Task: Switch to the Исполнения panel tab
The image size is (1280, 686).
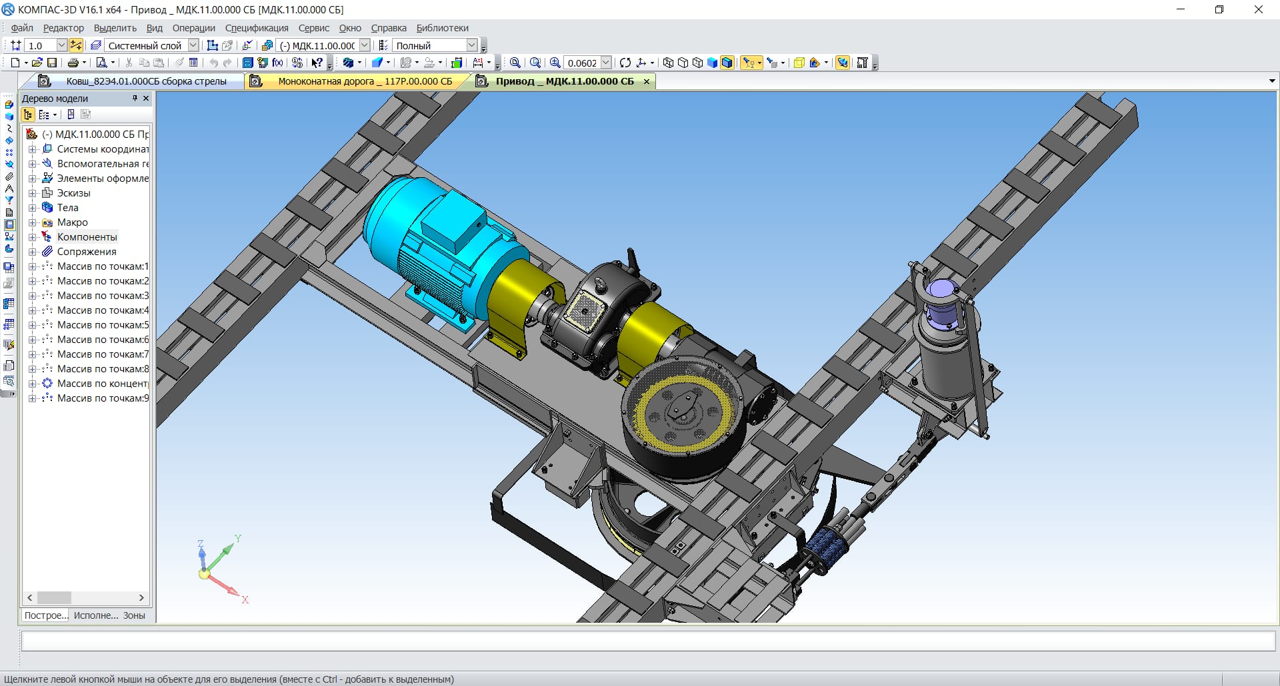Action: tap(95, 615)
